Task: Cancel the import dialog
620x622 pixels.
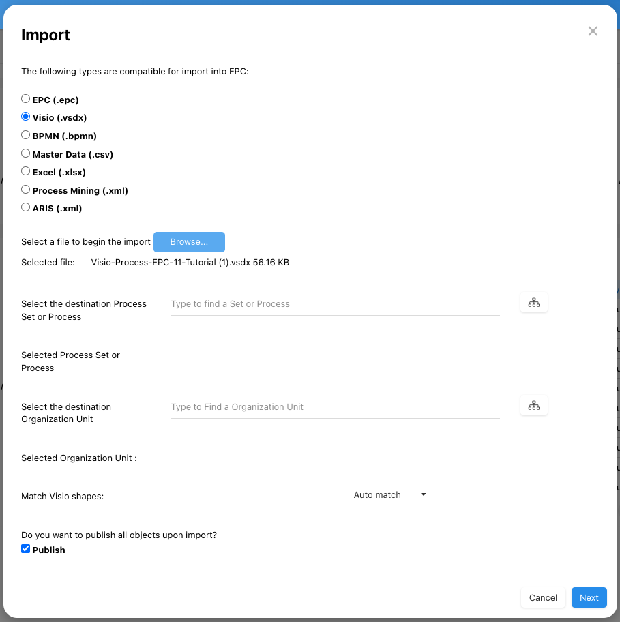Action: [x=543, y=597]
